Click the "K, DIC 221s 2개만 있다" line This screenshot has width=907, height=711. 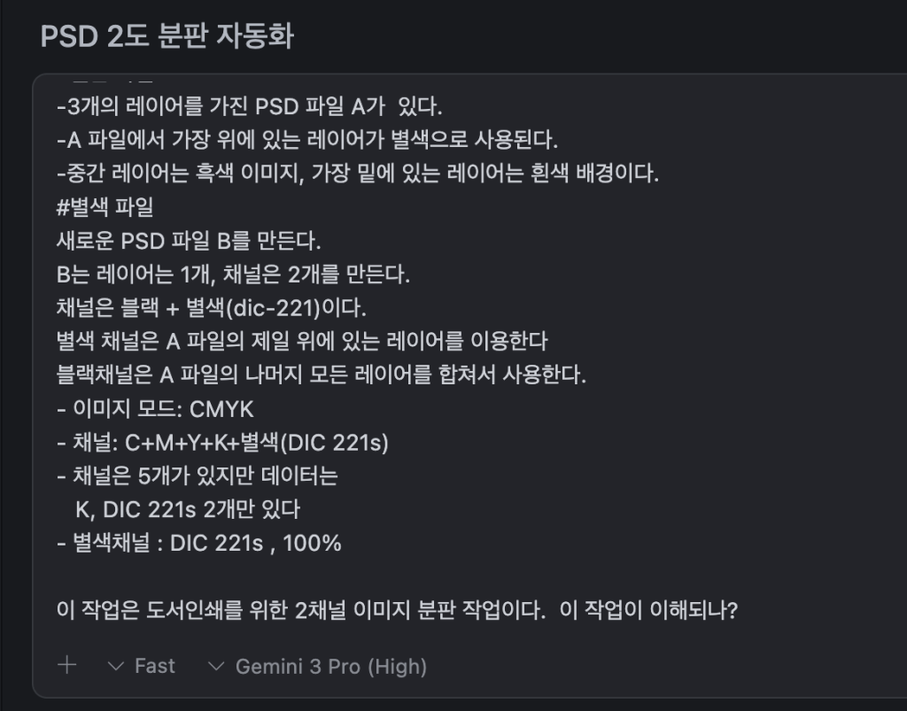[x=190, y=509]
